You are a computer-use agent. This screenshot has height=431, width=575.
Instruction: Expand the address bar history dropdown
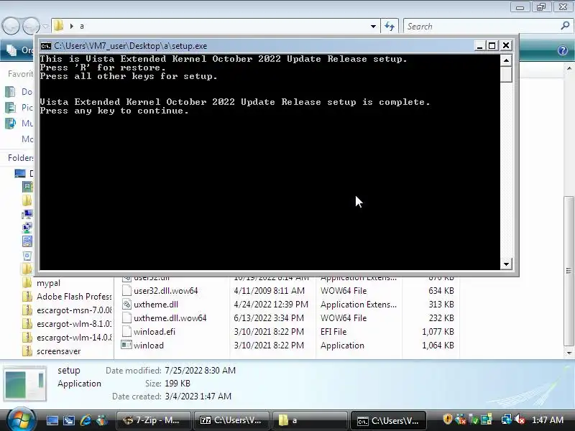pos(373,27)
